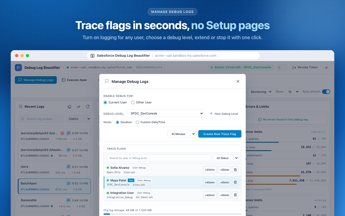
Task: Choose the Custom Date/Time mode radio
Action: (x=137, y=122)
